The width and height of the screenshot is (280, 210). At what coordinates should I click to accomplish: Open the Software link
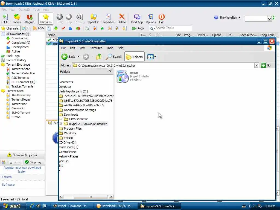click(8, 185)
